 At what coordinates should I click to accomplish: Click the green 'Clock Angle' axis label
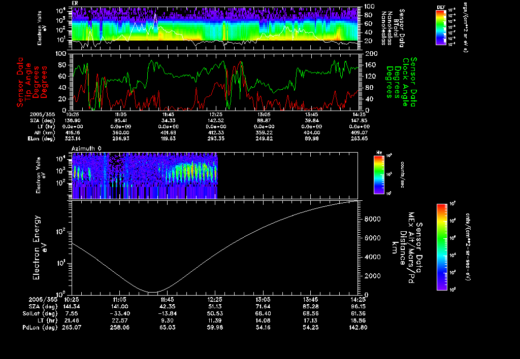406,82
